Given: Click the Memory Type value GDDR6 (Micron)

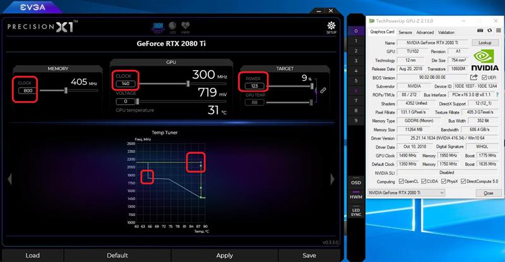Looking at the screenshot, I should coord(419,121).
